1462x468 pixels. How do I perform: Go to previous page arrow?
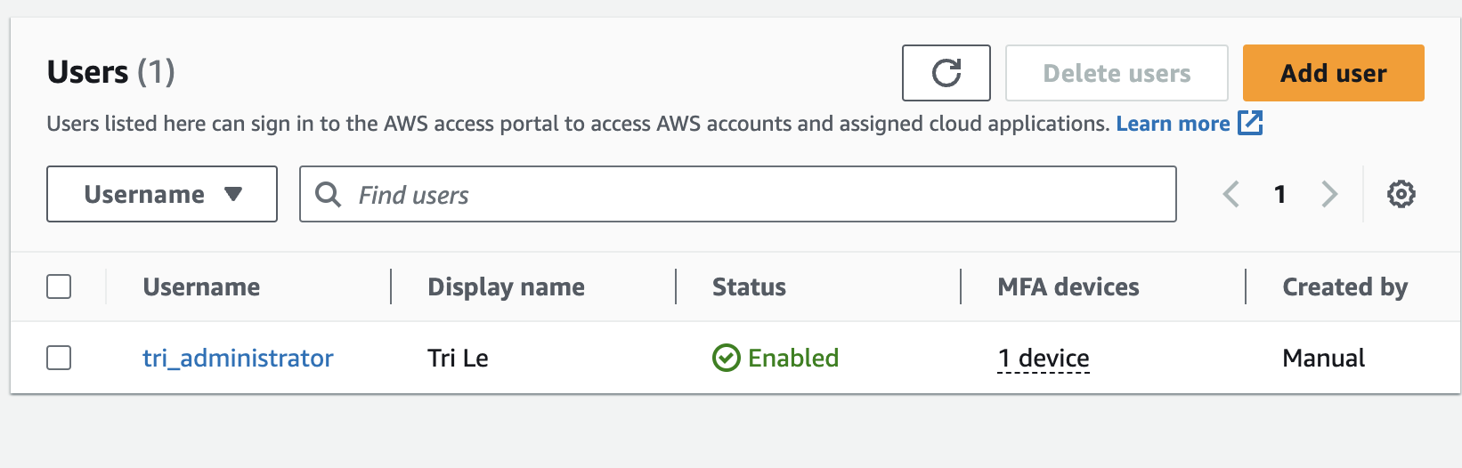point(1231,194)
